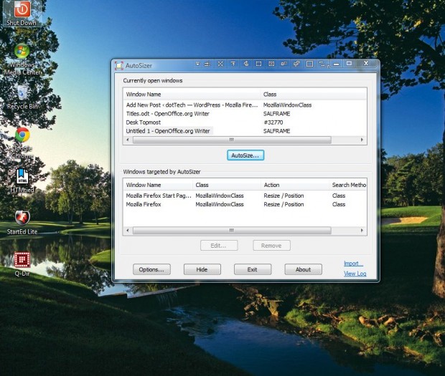Screen dimensions: 445x376
Task: Select the HTMtied desktop icon
Action: coord(22,176)
